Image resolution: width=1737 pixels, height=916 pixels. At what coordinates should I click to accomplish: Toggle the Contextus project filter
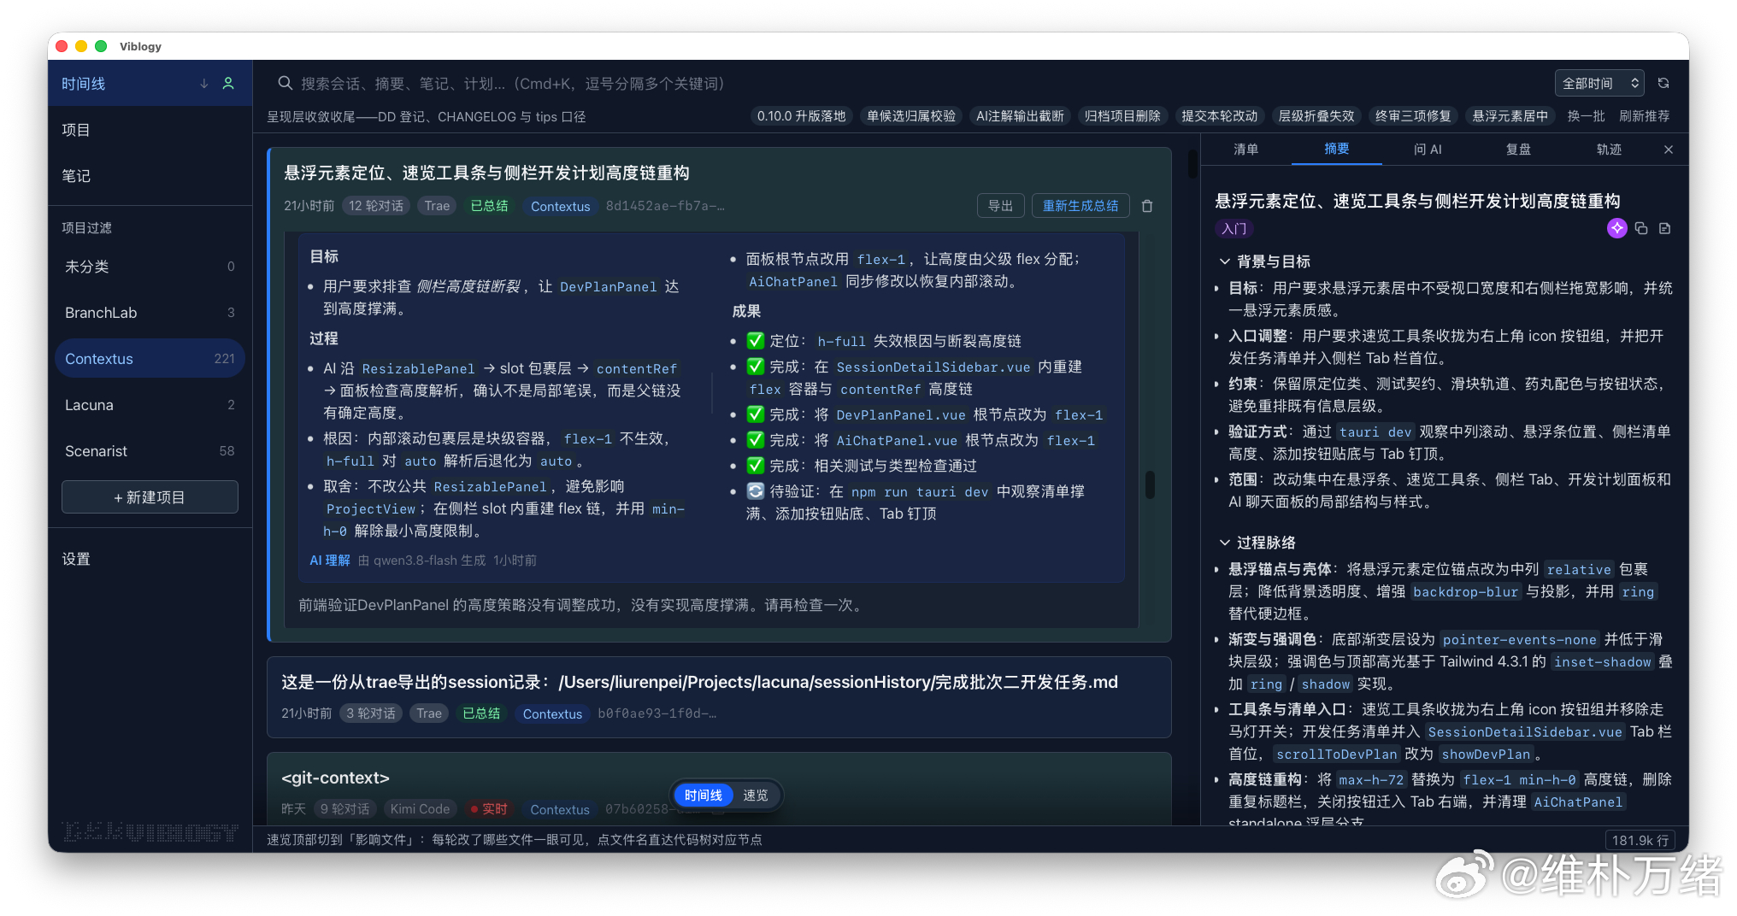[x=150, y=359]
